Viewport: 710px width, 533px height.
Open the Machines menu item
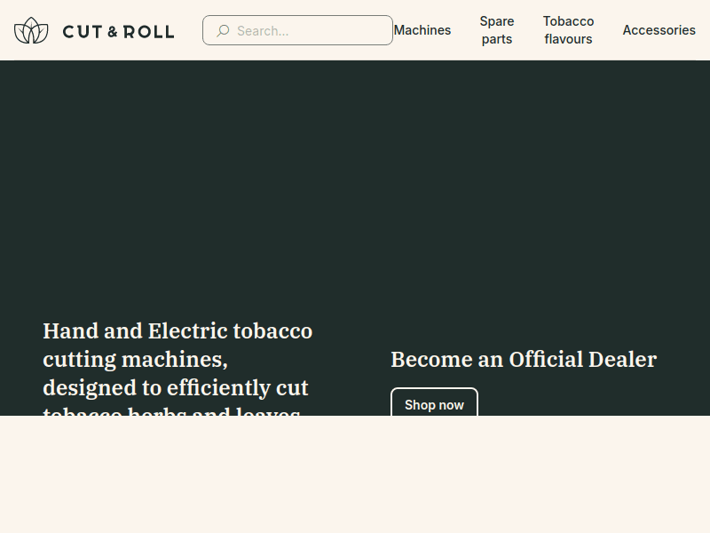tap(422, 30)
